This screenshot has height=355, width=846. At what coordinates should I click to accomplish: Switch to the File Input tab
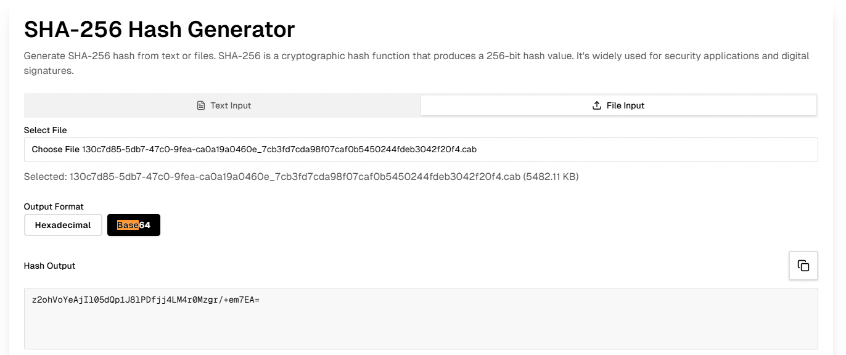pyautogui.click(x=617, y=105)
